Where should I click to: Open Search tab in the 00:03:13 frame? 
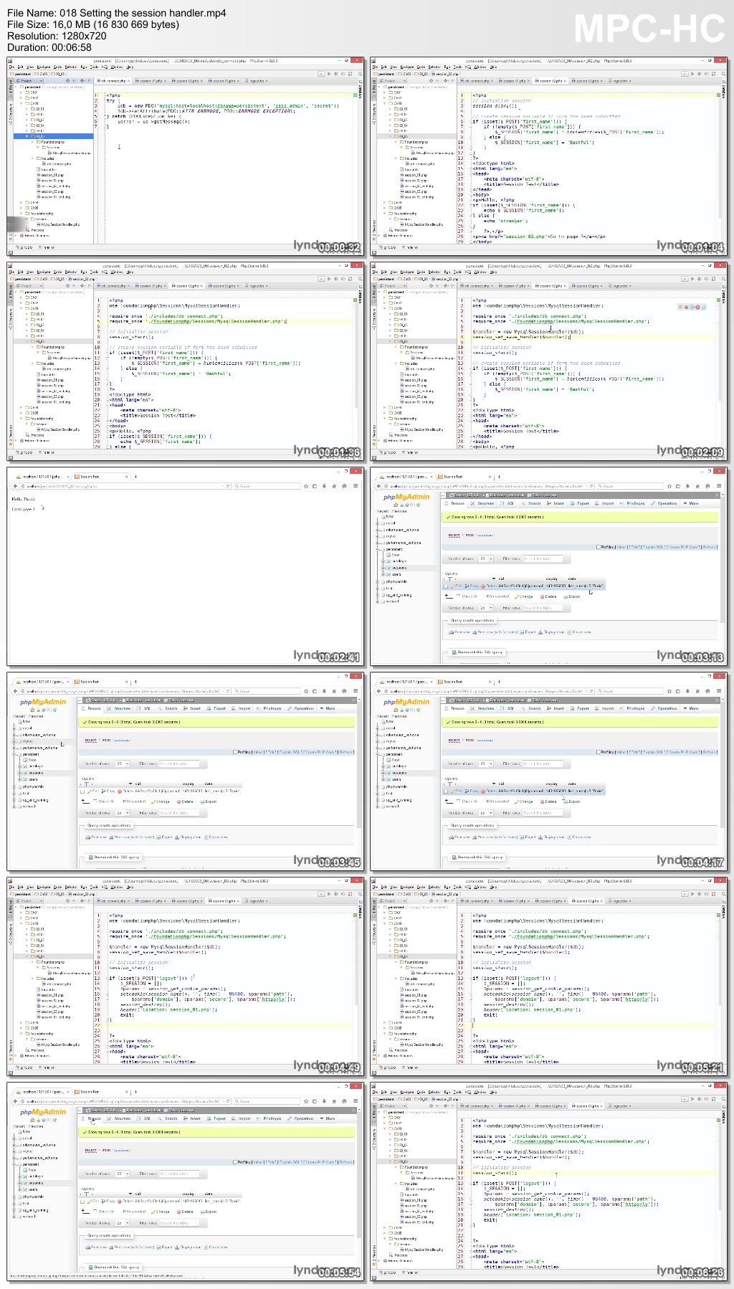531,503
